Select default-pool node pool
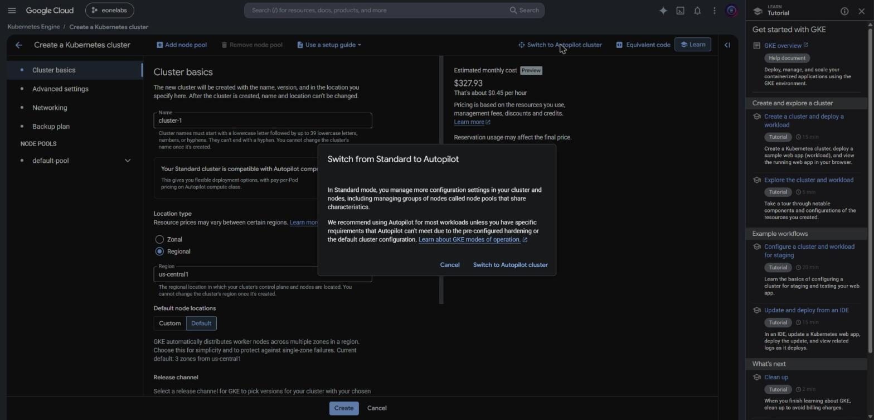 pyautogui.click(x=51, y=161)
